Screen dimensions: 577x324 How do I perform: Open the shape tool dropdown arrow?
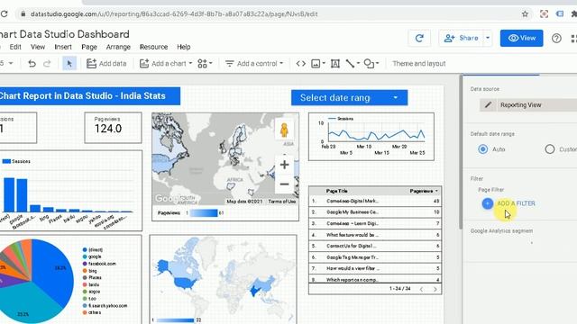377,64
